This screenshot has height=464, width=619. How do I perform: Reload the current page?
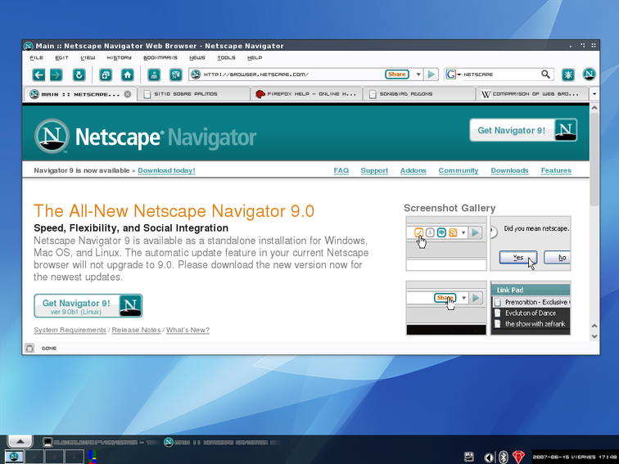79,74
